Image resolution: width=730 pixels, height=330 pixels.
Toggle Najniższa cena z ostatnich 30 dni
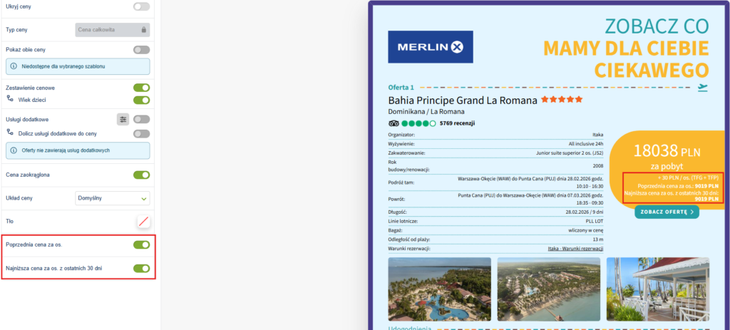tap(142, 268)
